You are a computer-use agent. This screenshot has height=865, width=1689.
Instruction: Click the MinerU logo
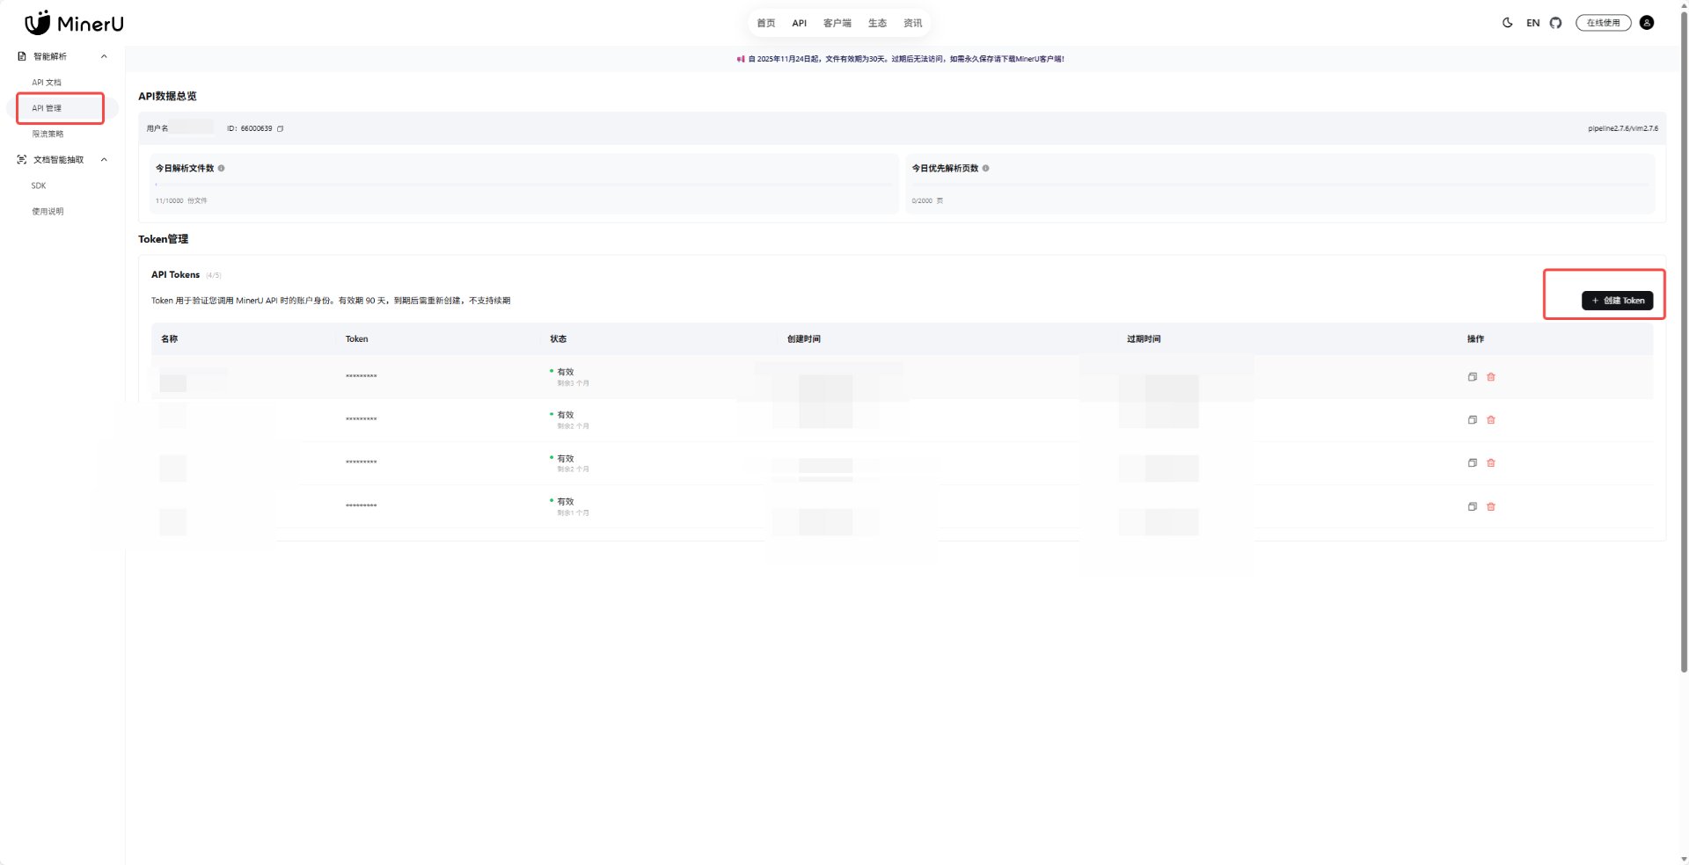click(74, 23)
